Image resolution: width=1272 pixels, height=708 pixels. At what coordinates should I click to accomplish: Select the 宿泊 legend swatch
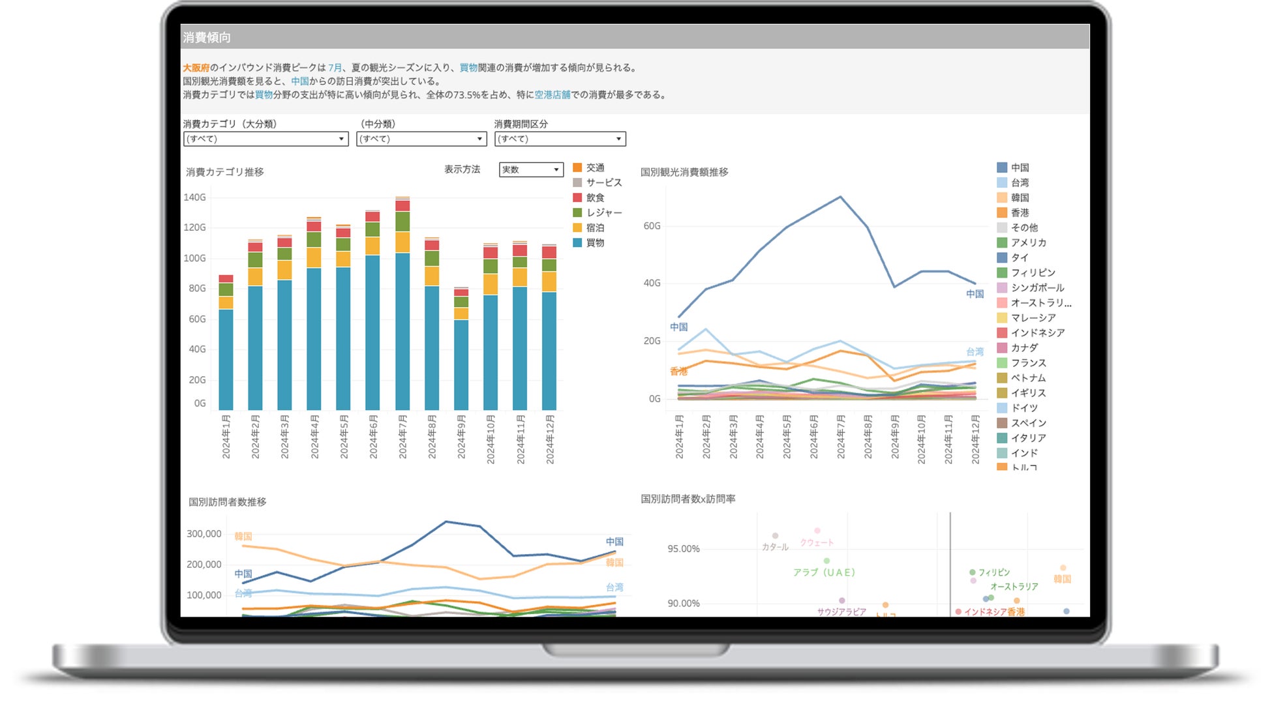[x=577, y=228]
